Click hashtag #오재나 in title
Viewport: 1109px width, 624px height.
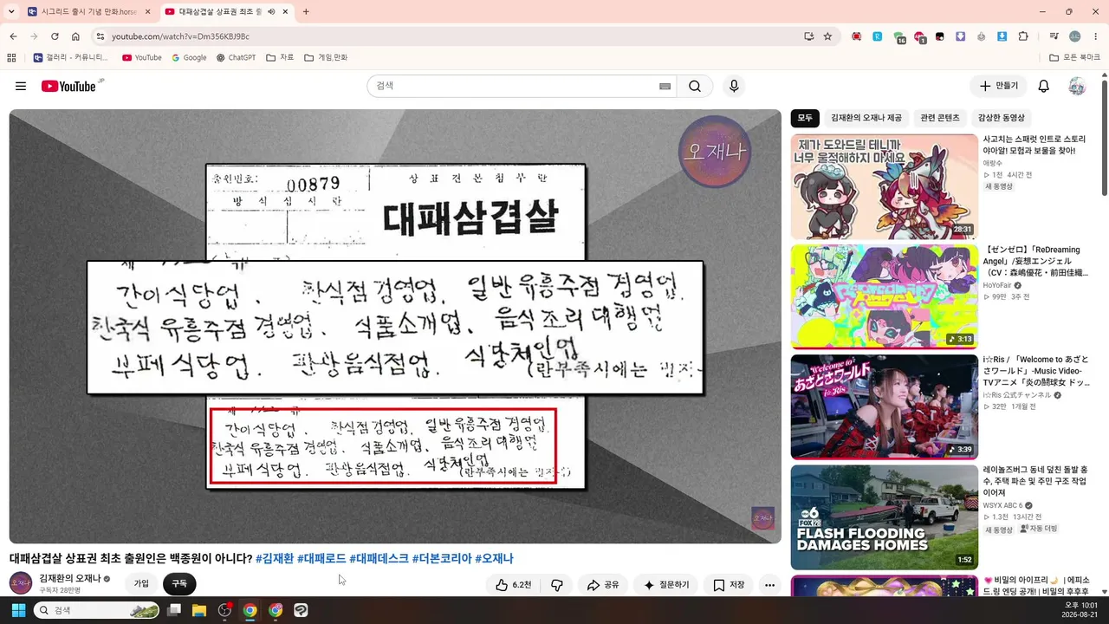coord(494,559)
